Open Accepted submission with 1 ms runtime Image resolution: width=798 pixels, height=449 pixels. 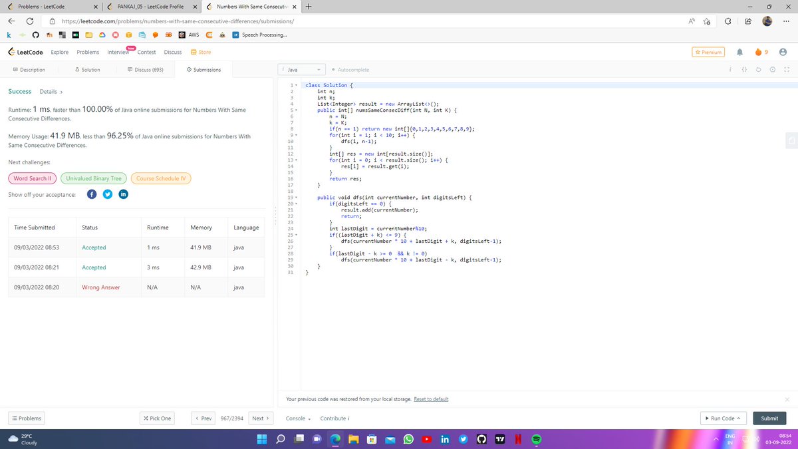tap(94, 247)
